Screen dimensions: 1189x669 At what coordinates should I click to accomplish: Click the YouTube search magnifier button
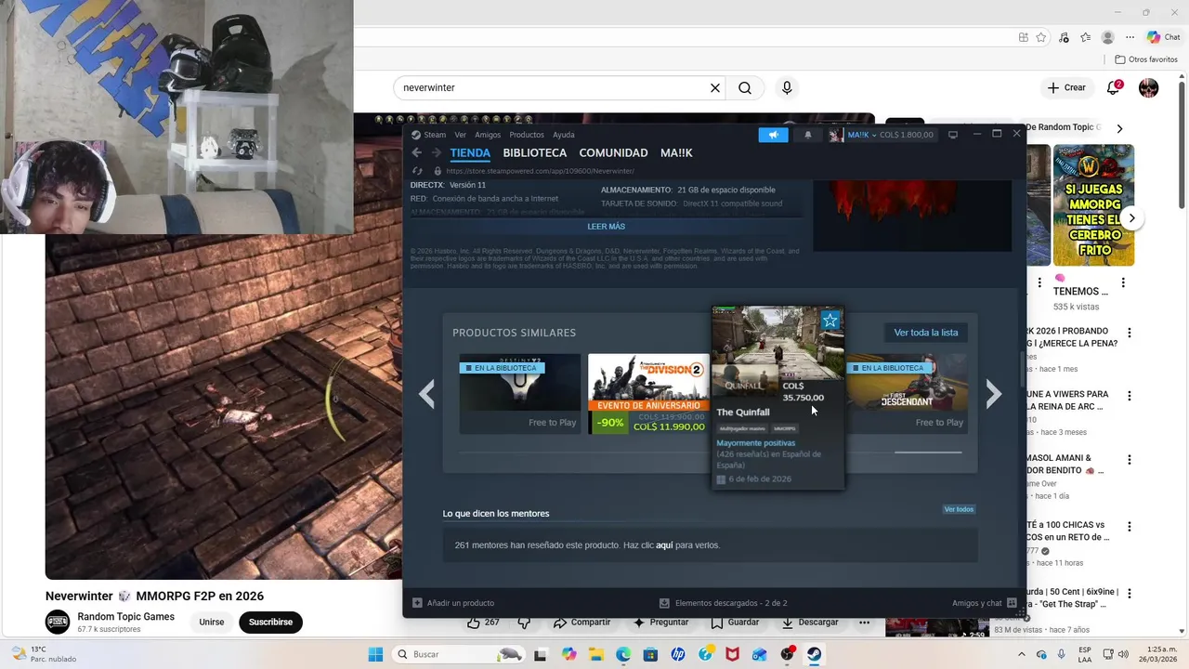coord(745,88)
